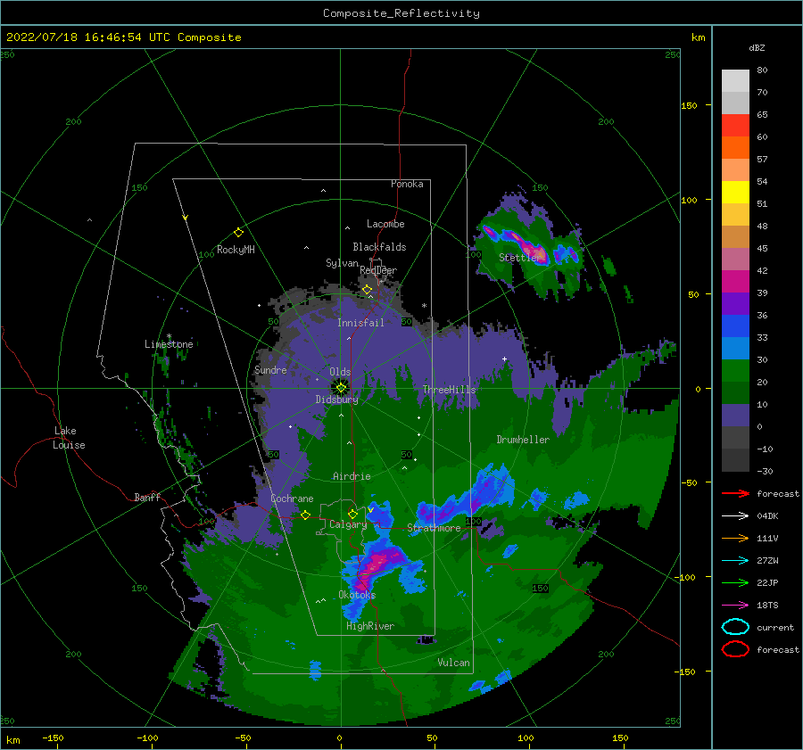Pick the bright yellow 51-54 dBZ swatch
803x750 pixels.
coord(735,192)
